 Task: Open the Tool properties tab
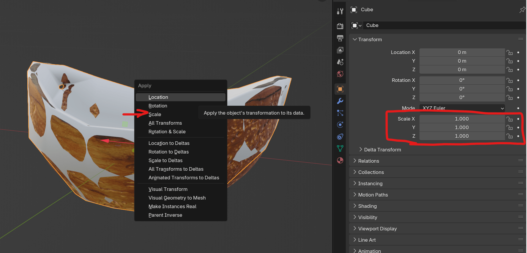(x=340, y=11)
